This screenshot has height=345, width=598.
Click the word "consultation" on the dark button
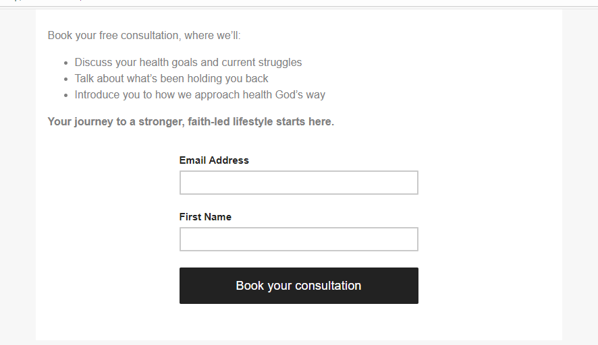[328, 286]
